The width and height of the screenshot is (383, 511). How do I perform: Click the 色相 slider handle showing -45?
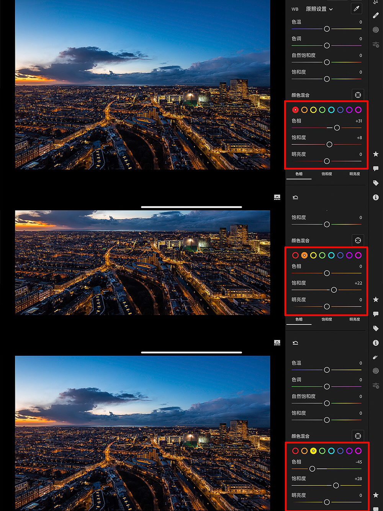point(312,469)
